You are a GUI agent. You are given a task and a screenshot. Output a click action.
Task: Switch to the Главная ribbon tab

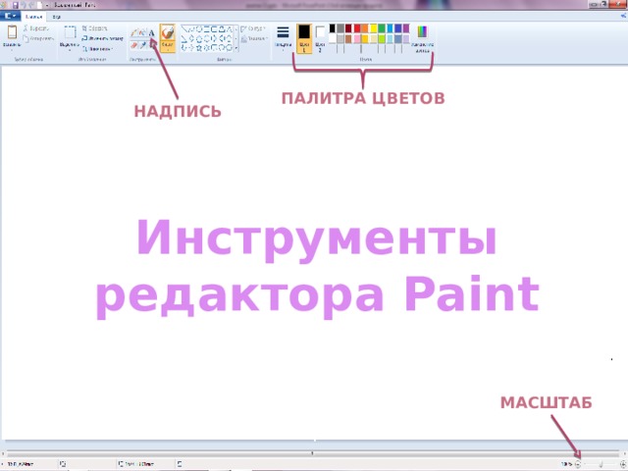pyautogui.click(x=33, y=17)
